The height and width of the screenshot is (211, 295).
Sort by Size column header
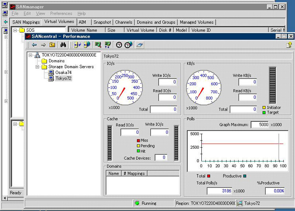tap(115, 30)
